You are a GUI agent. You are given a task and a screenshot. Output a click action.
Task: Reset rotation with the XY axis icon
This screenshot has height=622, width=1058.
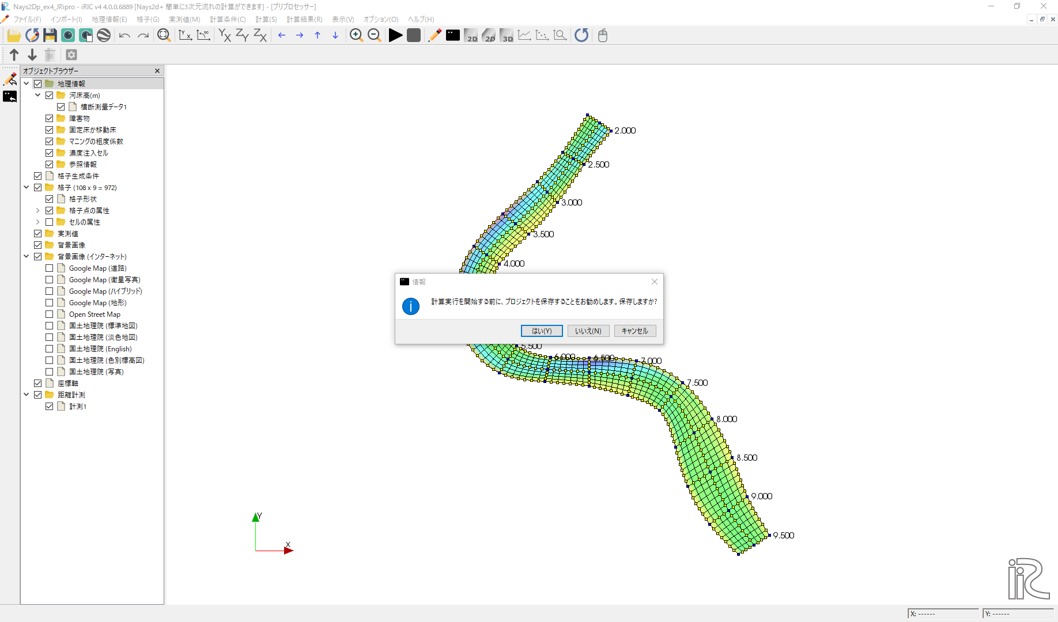186,36
